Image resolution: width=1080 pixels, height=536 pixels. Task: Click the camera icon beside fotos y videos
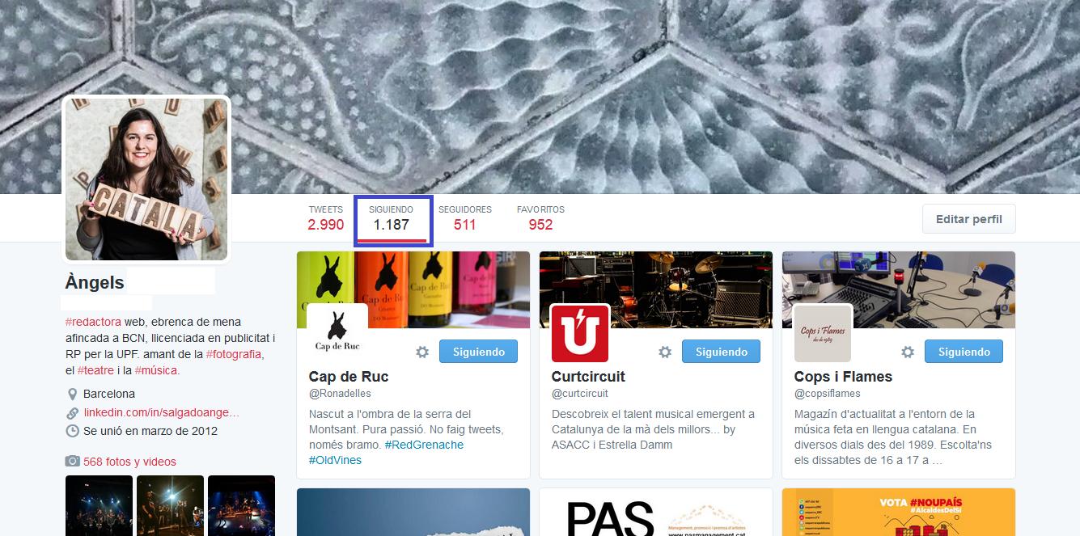pyautogui.click(x=73, y=462)
